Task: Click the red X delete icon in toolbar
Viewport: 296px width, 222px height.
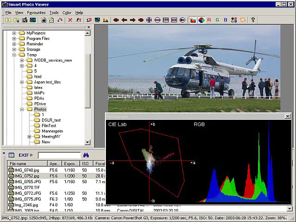Action: [70, 20]
